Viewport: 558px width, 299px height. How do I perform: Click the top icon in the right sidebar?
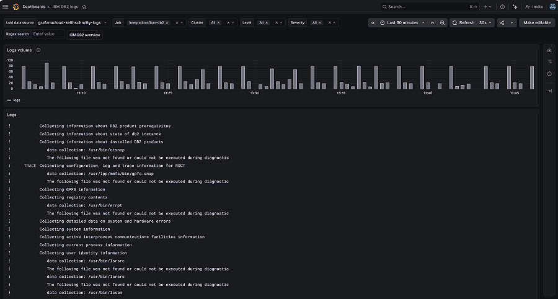click(x=549, y=50)
